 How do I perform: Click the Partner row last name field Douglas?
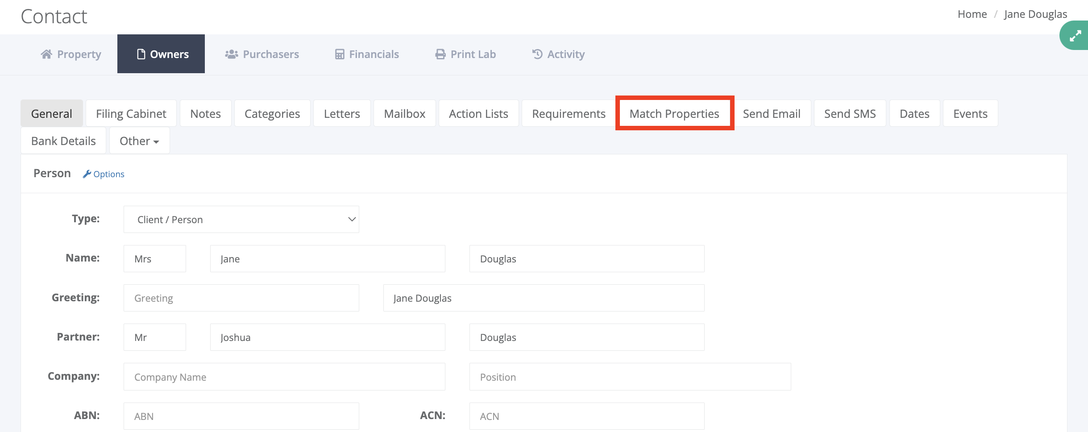pyautogui.click(x=587, y=337)
